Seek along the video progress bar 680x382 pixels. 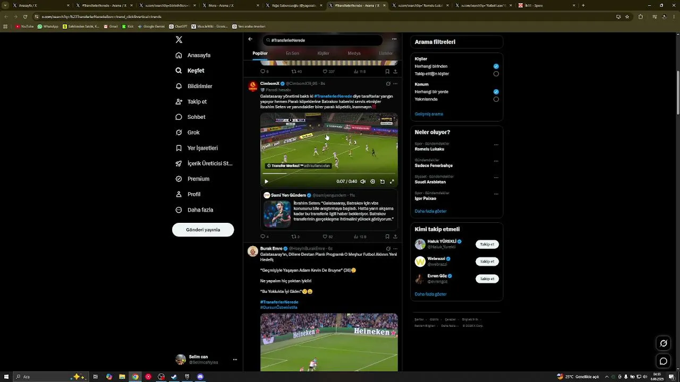click(329, 174)
